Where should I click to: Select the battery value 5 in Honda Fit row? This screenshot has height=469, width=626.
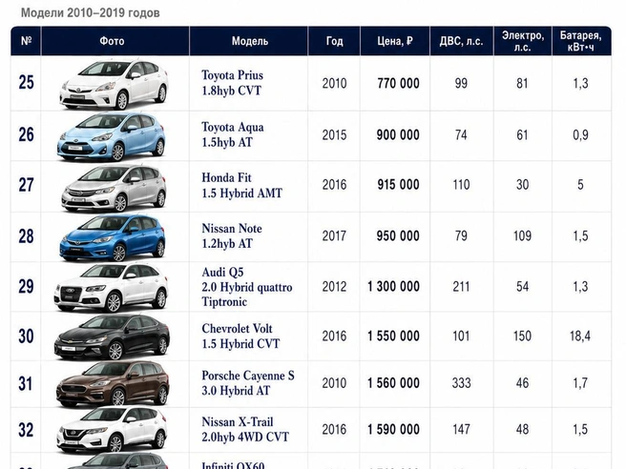[580, 185]
